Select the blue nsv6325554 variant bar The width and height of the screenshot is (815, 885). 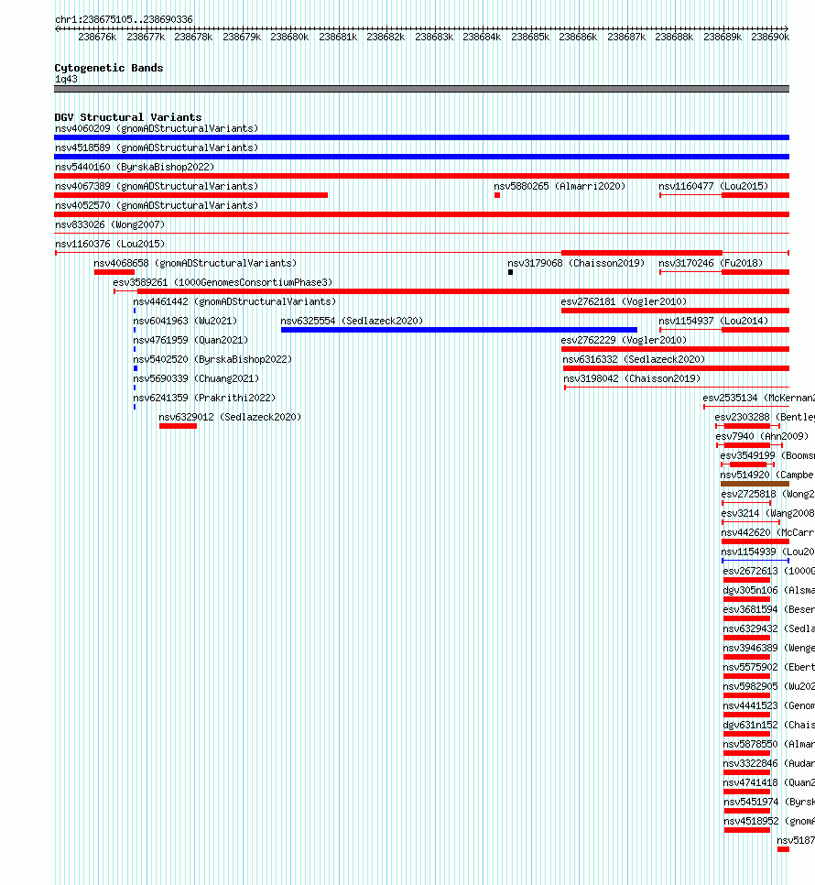click(x=459, y=330)
